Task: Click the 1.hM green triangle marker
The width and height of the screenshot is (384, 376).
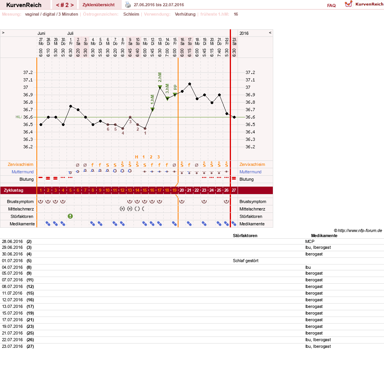Action: [x=152, y=110]
